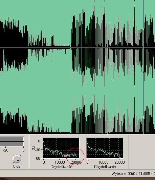This screenshot has width=155, height=180.
Task: Click the Częstotliwość label under left graph
Action: pyautogui.click(x=61, y=167)
